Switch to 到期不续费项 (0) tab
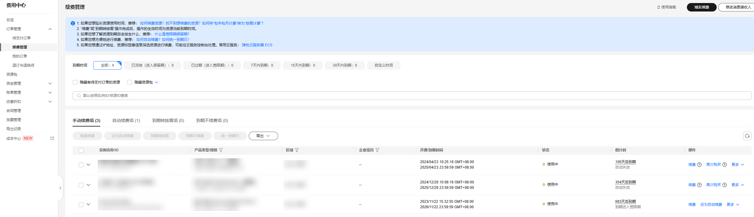 tap(212, 120)
